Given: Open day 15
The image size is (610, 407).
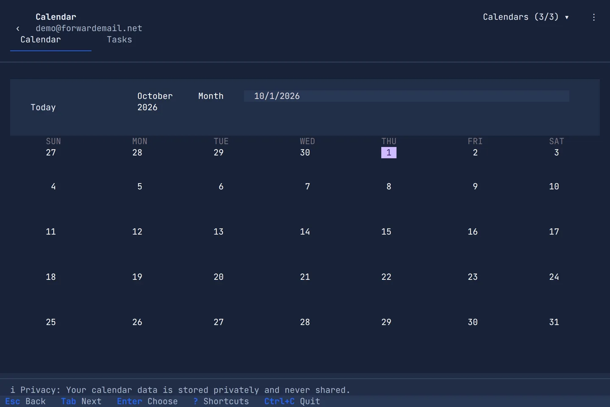Looking at the screenshot, I should click(x=386, y=231).
